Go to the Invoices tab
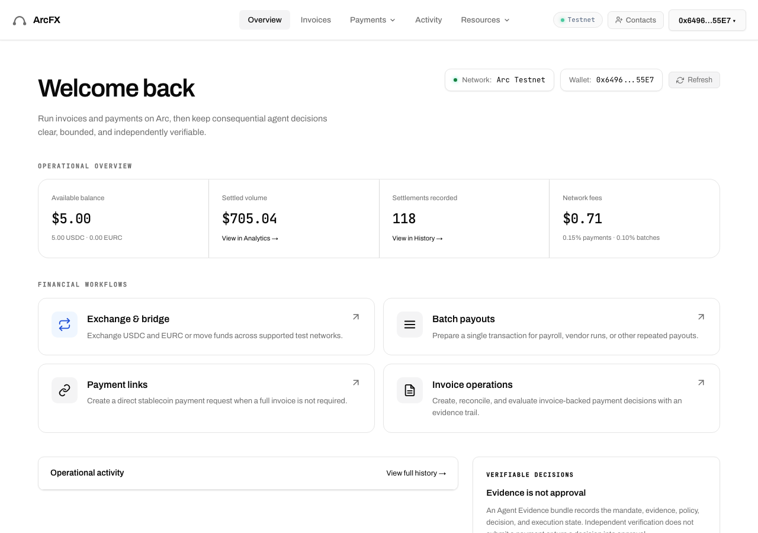Screen dimensions: 758x533 click(316, 20)
